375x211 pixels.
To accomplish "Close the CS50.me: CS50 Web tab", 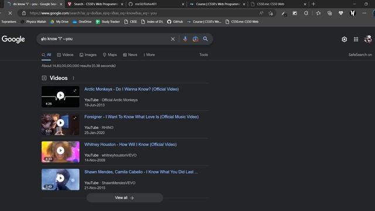I will tap(305, 4).
